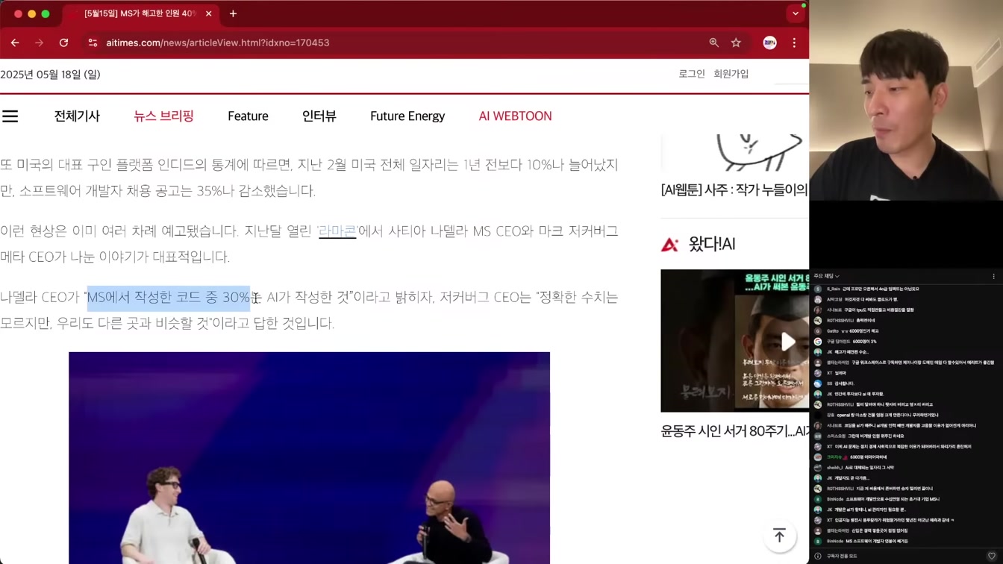This screenshot has width=1003, height=564.
Task: Expand the 주요 채팅 dropdown
Action: tap(827, 276)
